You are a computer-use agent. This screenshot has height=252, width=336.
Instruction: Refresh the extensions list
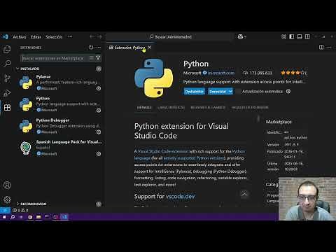pyautogui.click(x=91, y=48)
